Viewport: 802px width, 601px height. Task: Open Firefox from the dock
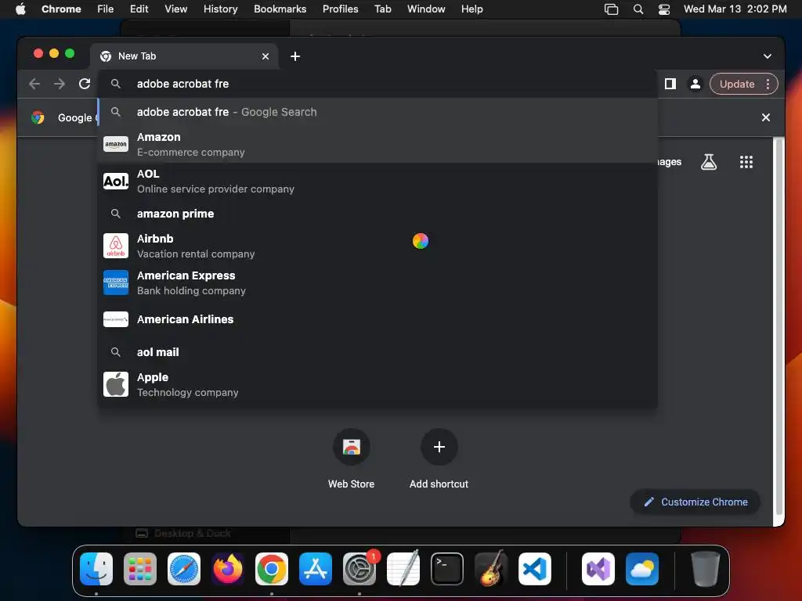[x=228, y=569]
